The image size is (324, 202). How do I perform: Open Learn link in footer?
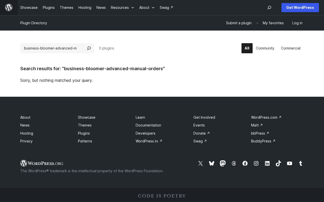tap(140, 117)
